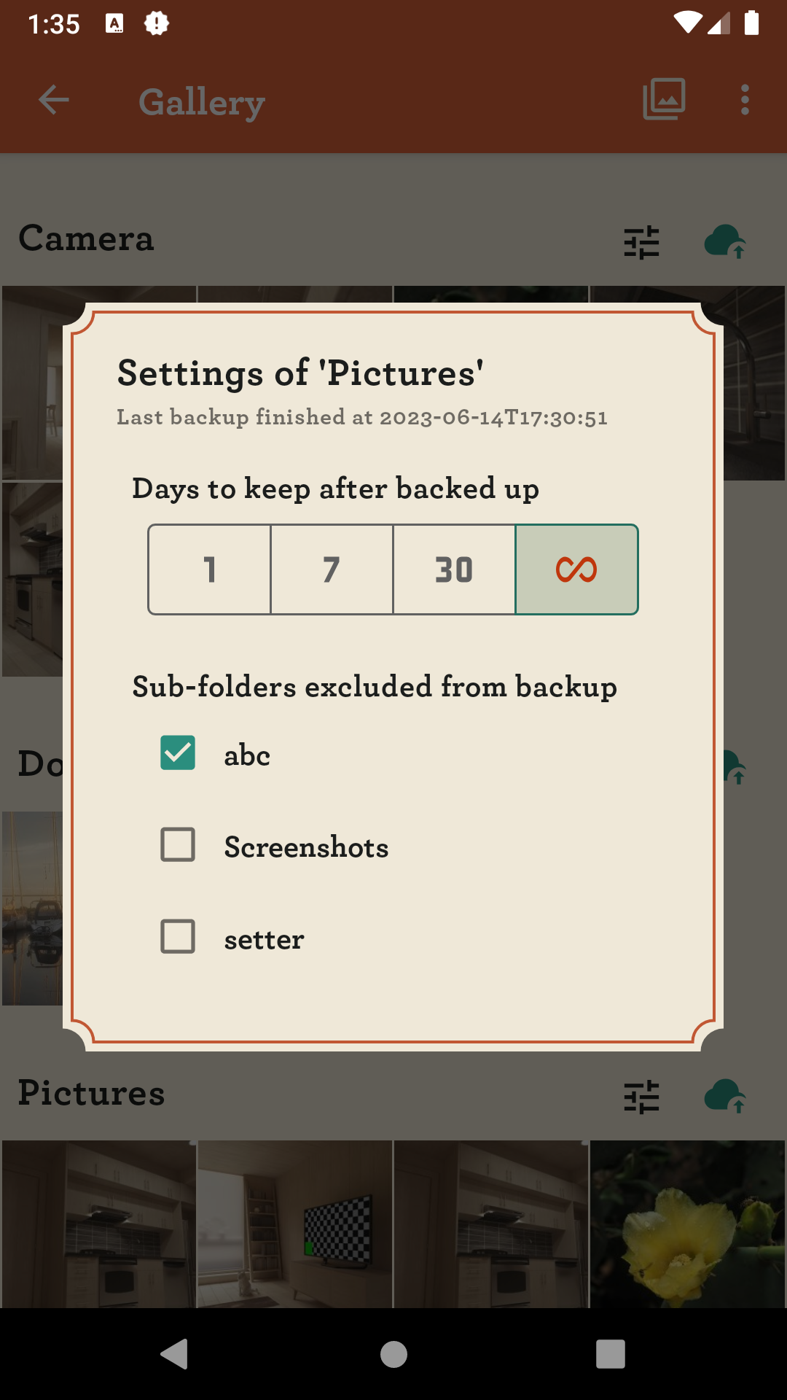Image resolution: width=787 pixels, height=1400 pixels.
Task: Tap Camera cloud backup upload icon
Action: (x=725, y=241)
